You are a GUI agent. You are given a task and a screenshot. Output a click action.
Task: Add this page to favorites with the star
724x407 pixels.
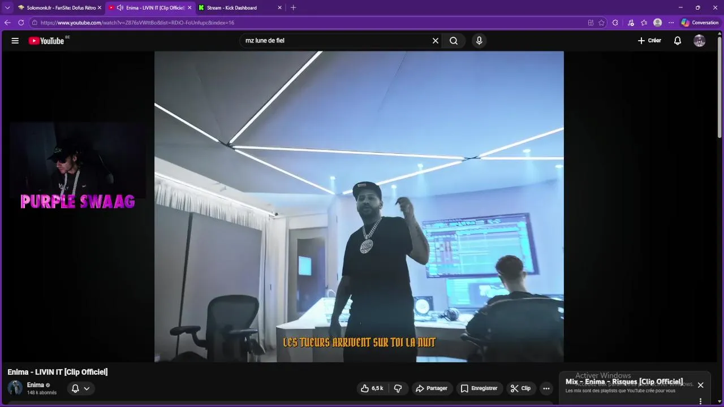[x=601, y=23]
